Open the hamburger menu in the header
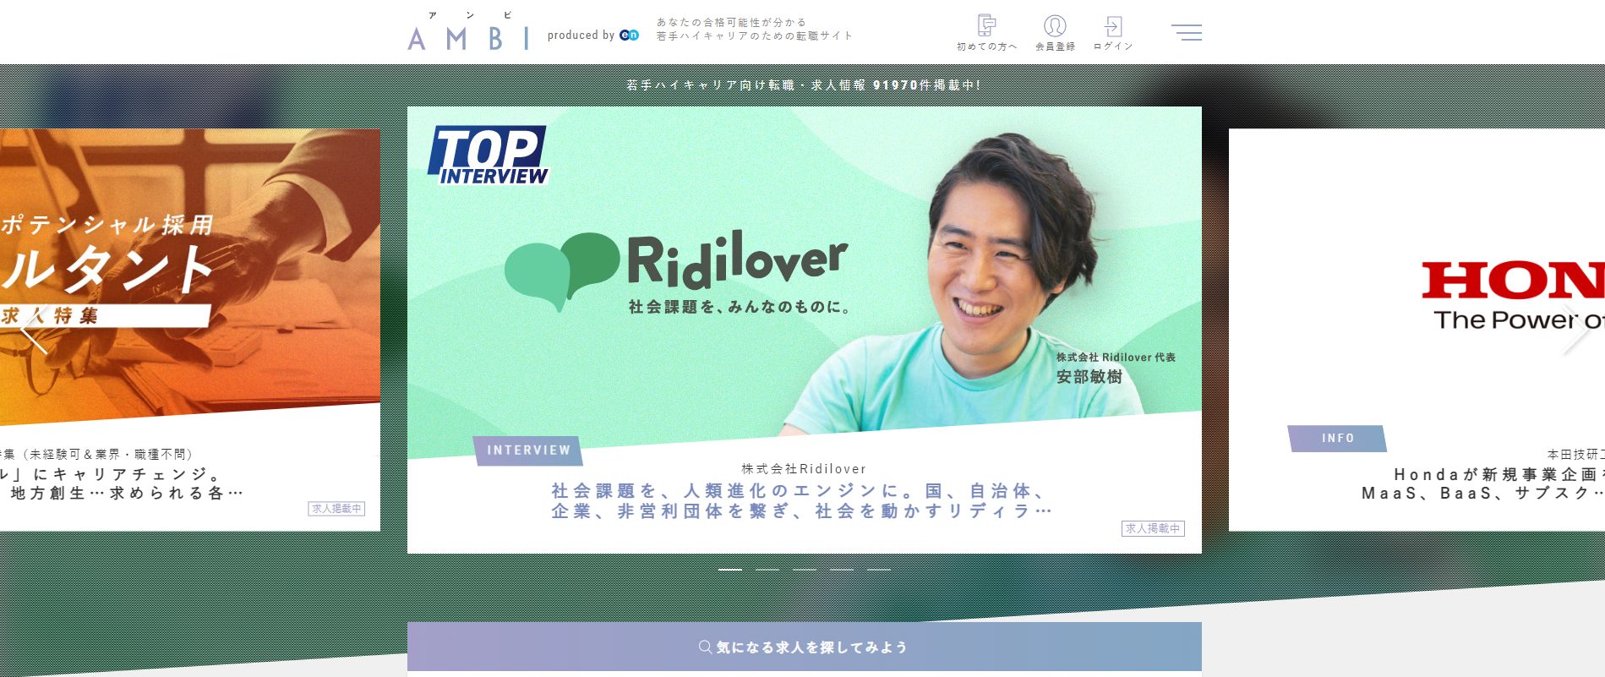This screenshot has height=677, width=1605. point(1187,32)
